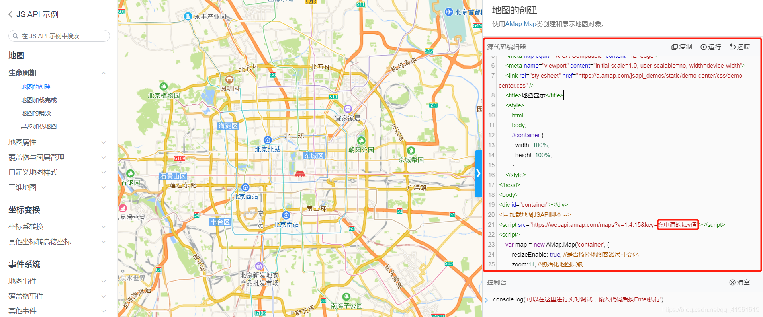Click the 北京新发地 market icon

click(259, 266)
